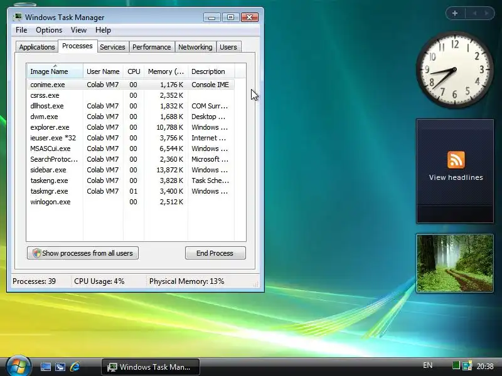Click the 13,872 K memory value
502x376 pixels.
coord(169,170)
